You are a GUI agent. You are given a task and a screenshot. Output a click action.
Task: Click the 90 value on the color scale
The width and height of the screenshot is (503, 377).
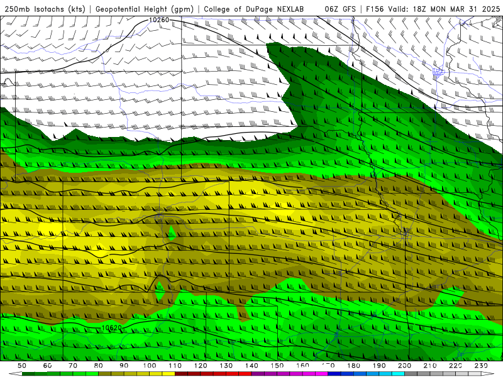[x=124, y=366]
